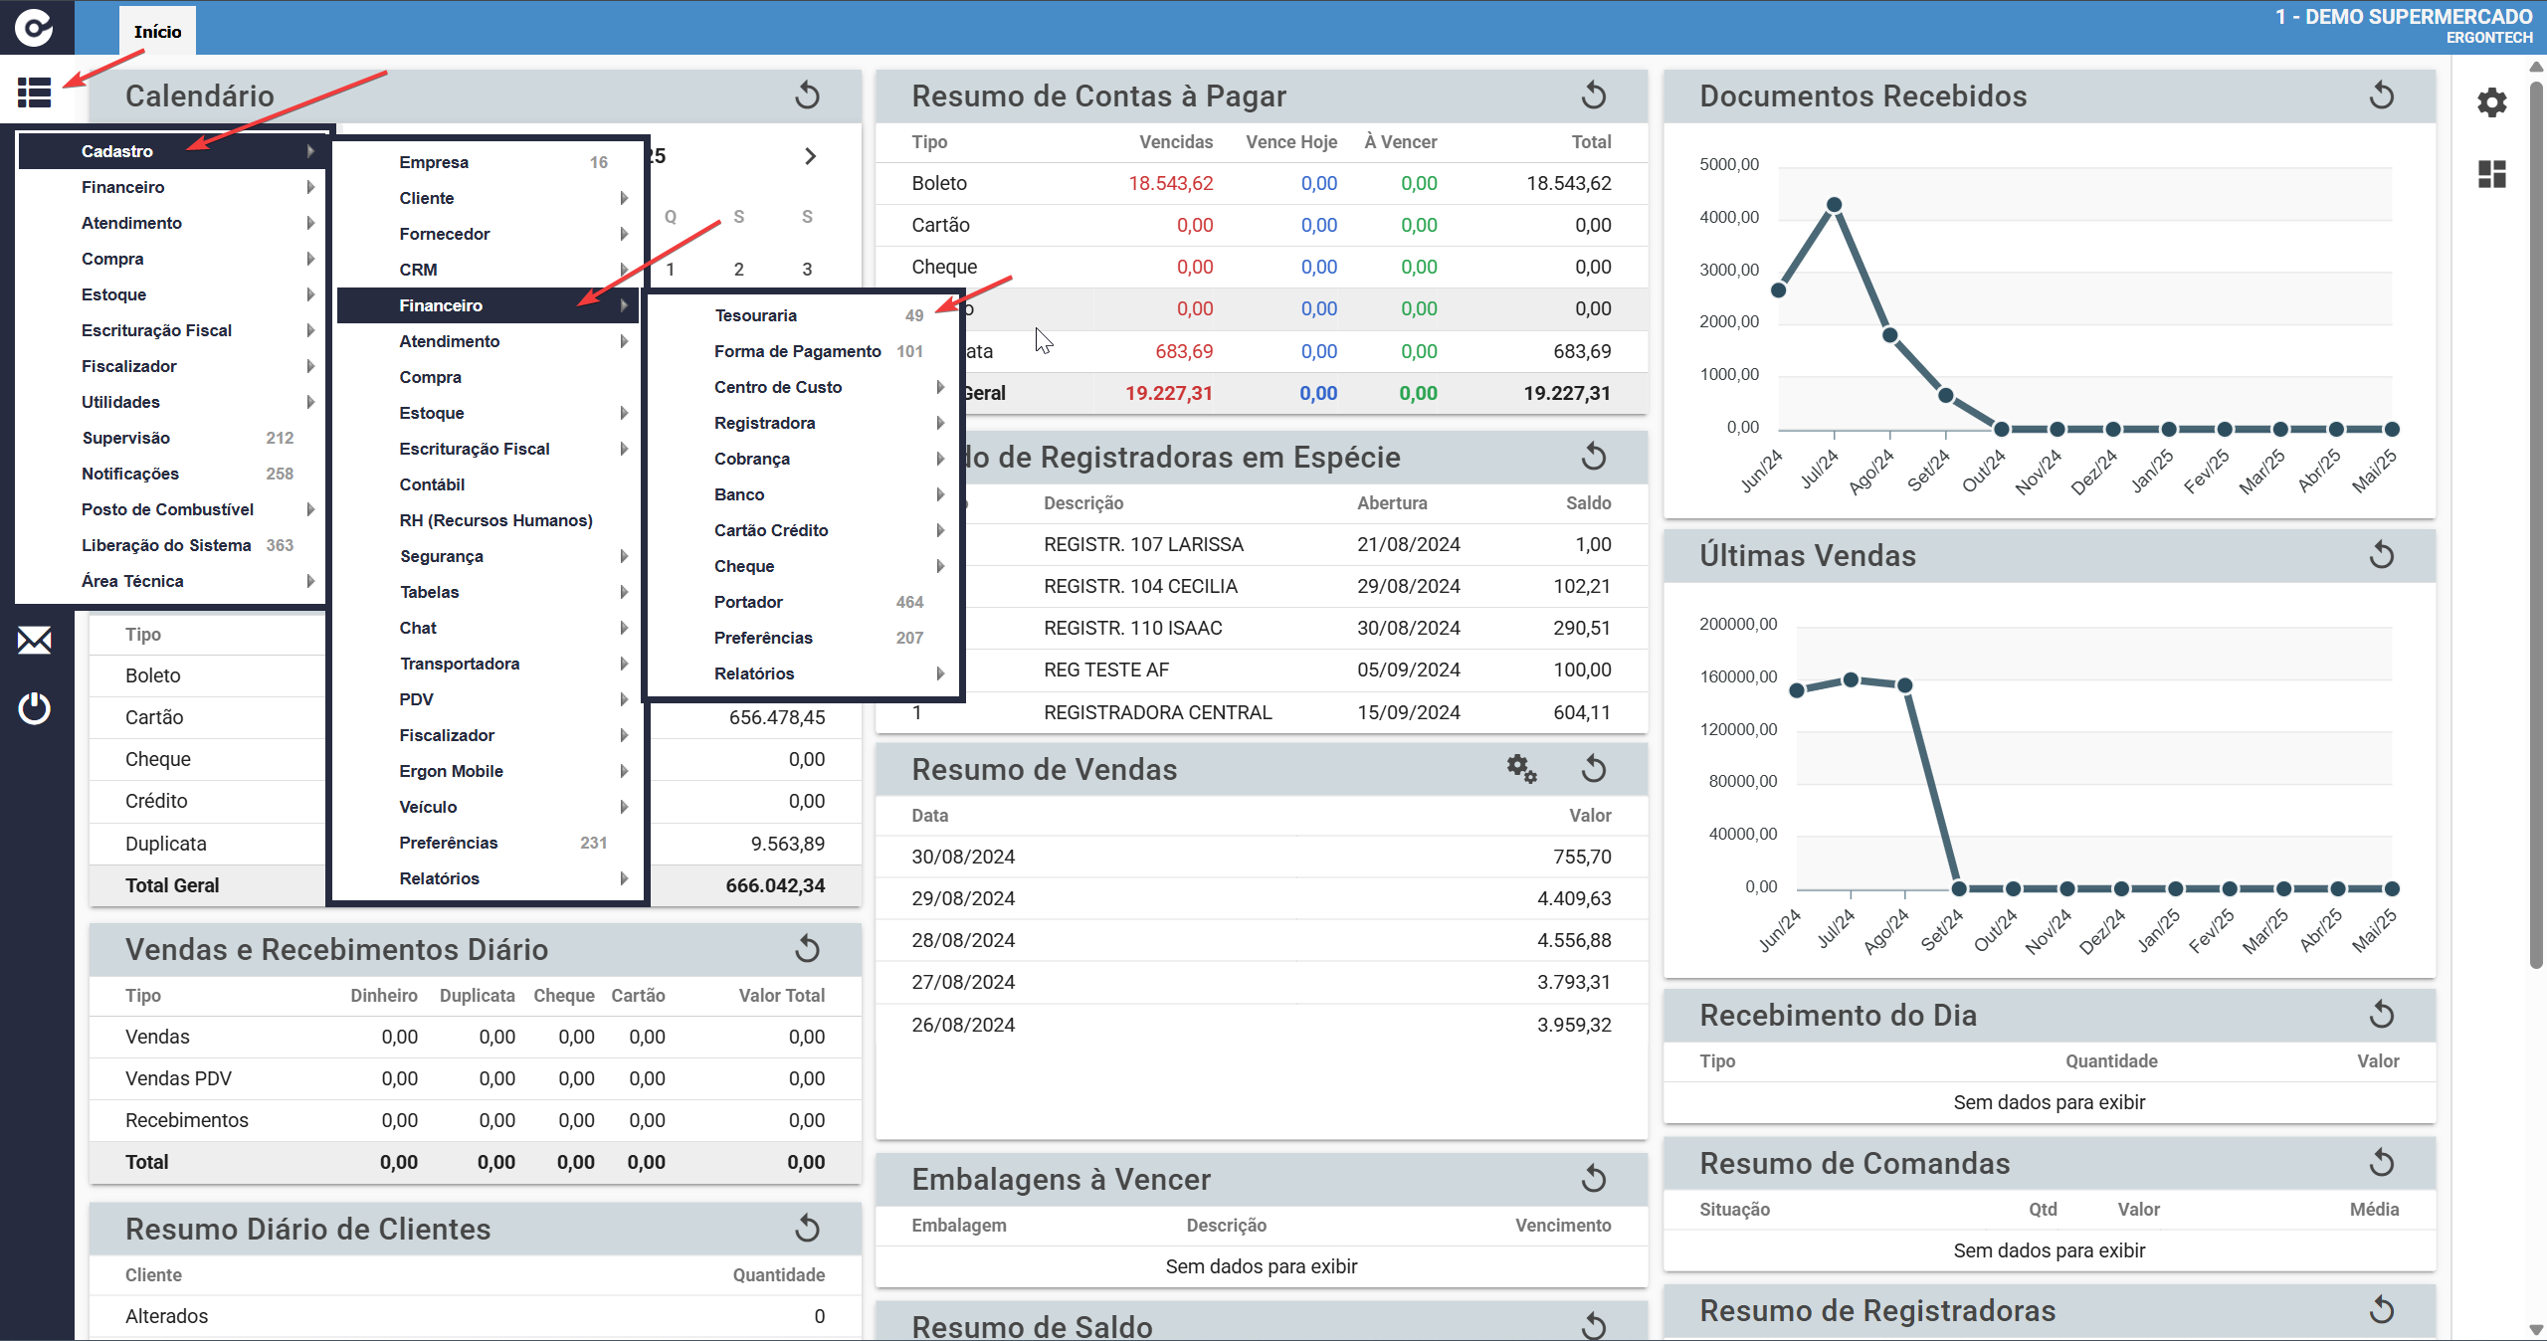Open Resumo de Vendas settings gears
This screenshot has height=1341, width=2547.
pyautogui.click(x=1521, y=769)
